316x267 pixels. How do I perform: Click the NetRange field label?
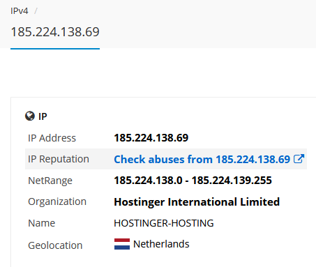(50, 181)
